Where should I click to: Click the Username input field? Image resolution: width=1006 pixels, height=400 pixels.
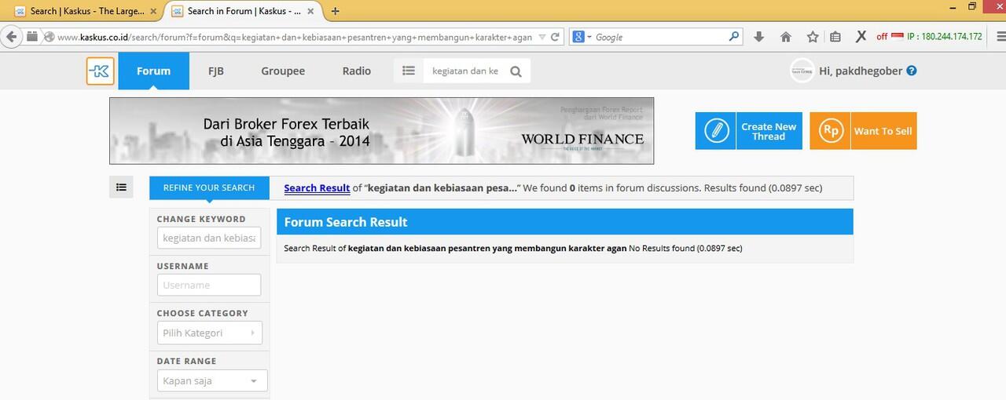point(209,285)
